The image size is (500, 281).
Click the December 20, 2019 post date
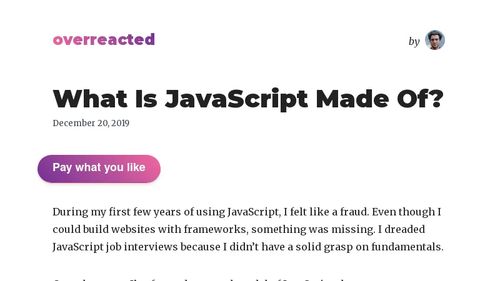[x=91, y=123]
